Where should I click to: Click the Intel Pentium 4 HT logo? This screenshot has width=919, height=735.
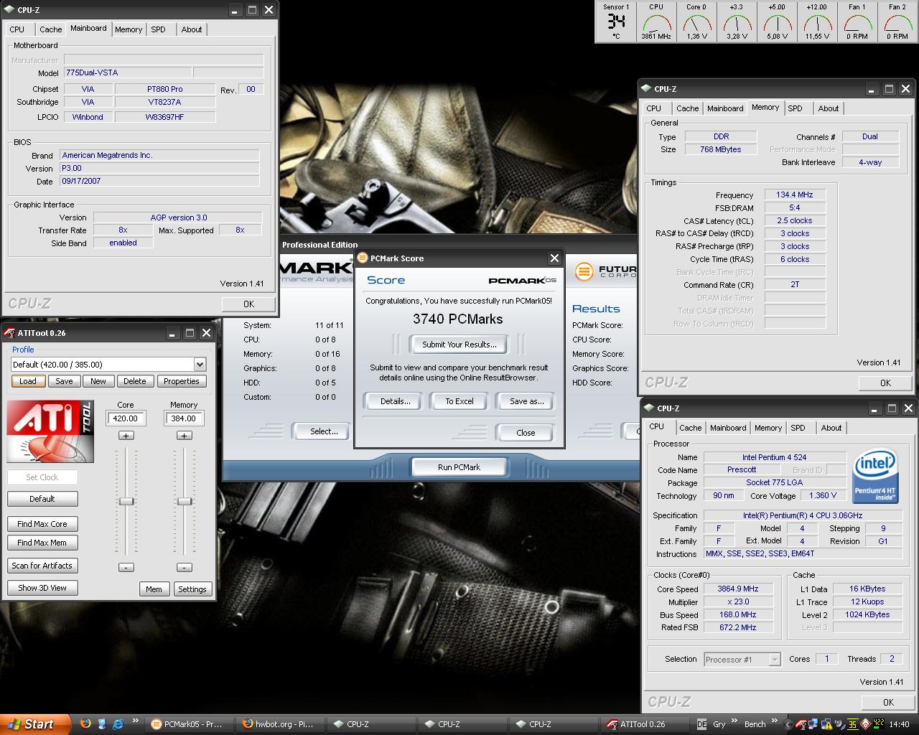click(x=874, y=476)
